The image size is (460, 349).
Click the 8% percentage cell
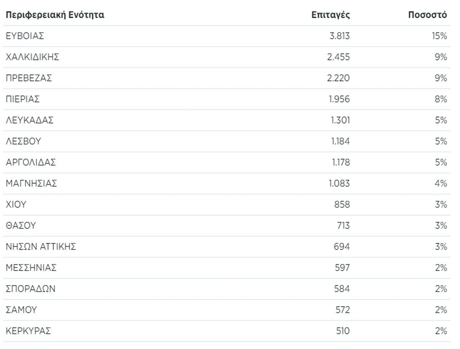pos(441,99)
